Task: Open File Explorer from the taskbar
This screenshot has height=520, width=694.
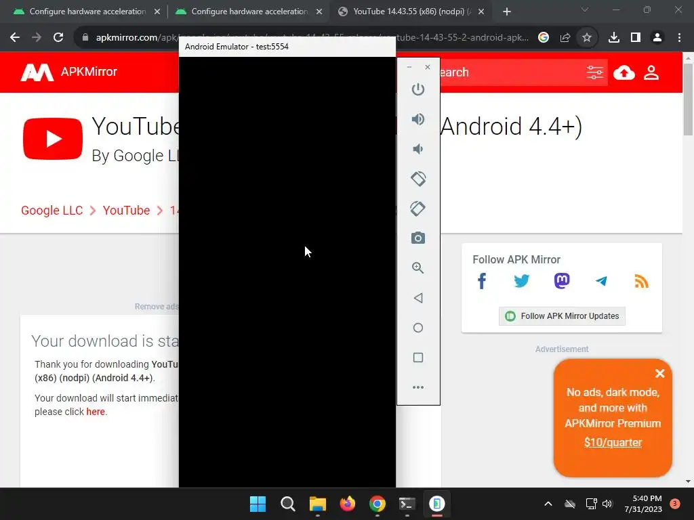Action: pos(317,504)
